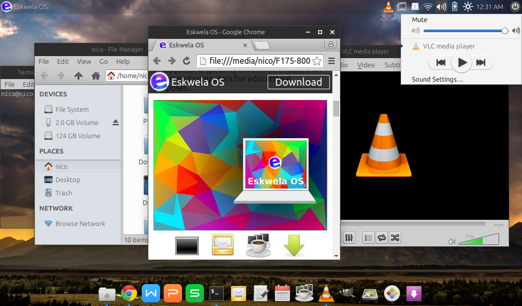Close the Eskwela OS tab
522x306 pixels.
click(x=245, y=45)
